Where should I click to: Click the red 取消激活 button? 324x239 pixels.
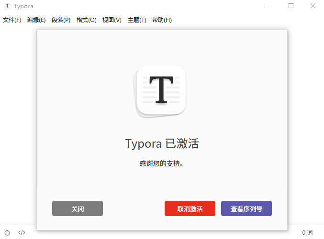(x=190, y=208)
